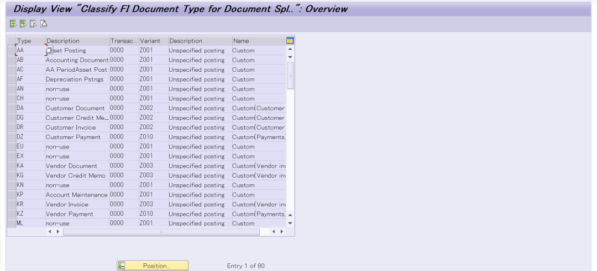Toggle row selector for DA row

12,108
